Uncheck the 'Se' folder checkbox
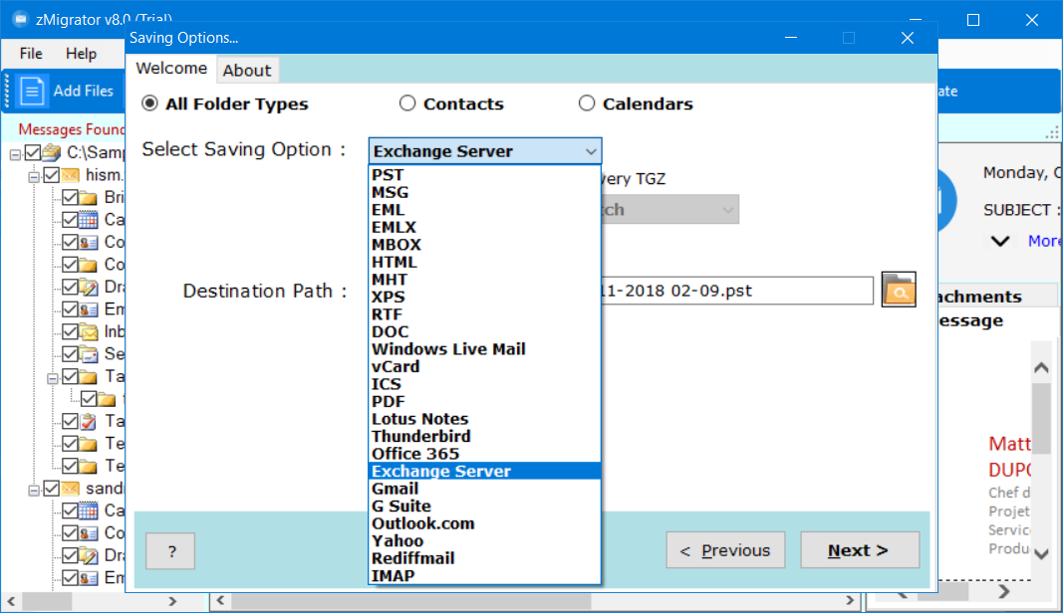The image size is (1063, 613). pyautogui.click(x=70, y=353)
